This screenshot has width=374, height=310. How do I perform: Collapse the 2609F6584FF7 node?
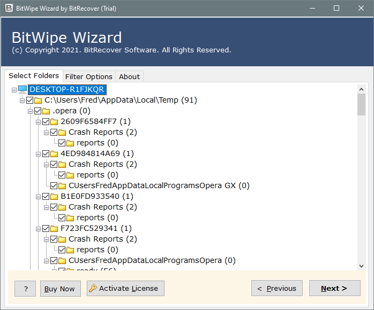coord(38,122)
